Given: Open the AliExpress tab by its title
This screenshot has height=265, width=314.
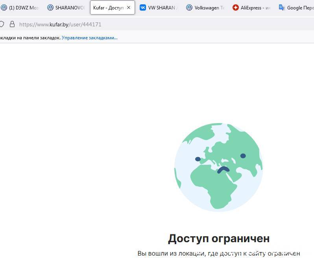Looking at the screenshot, I should click(255, 7).
